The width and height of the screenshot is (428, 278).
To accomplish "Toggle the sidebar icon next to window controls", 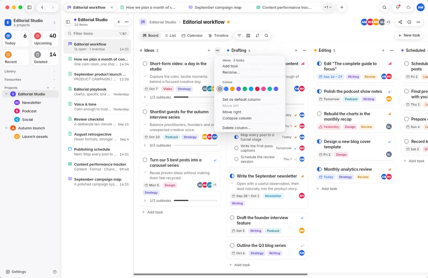I will coord(29,7).
